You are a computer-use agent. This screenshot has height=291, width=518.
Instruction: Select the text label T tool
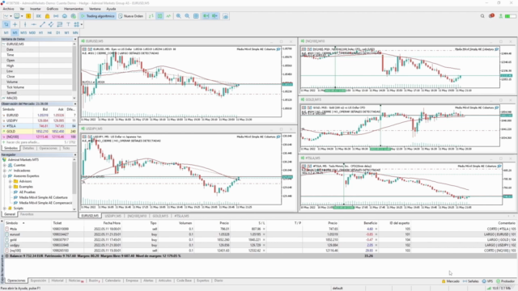68,24
